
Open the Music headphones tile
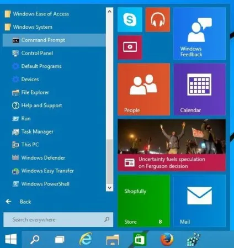(x=158, y=19)
